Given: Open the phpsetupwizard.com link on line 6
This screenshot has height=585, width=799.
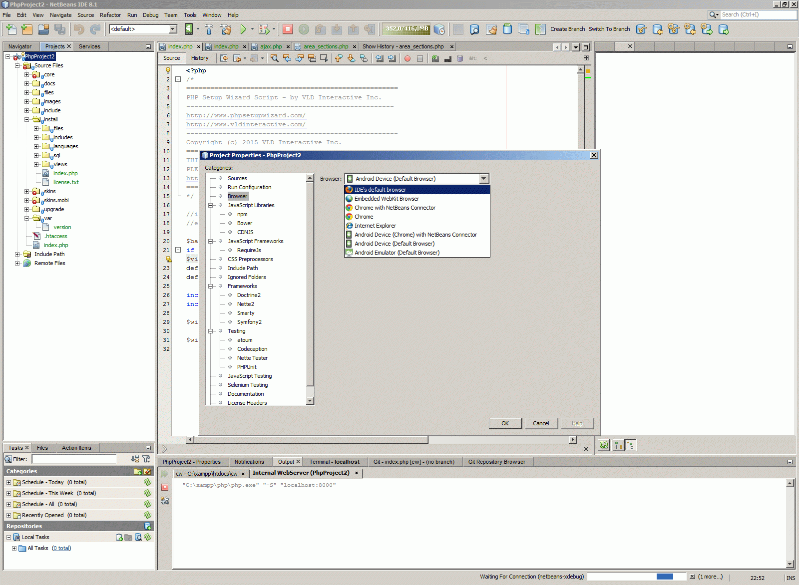Looking at the screenshot, I should pyautogui.click(x=246, y=115).
